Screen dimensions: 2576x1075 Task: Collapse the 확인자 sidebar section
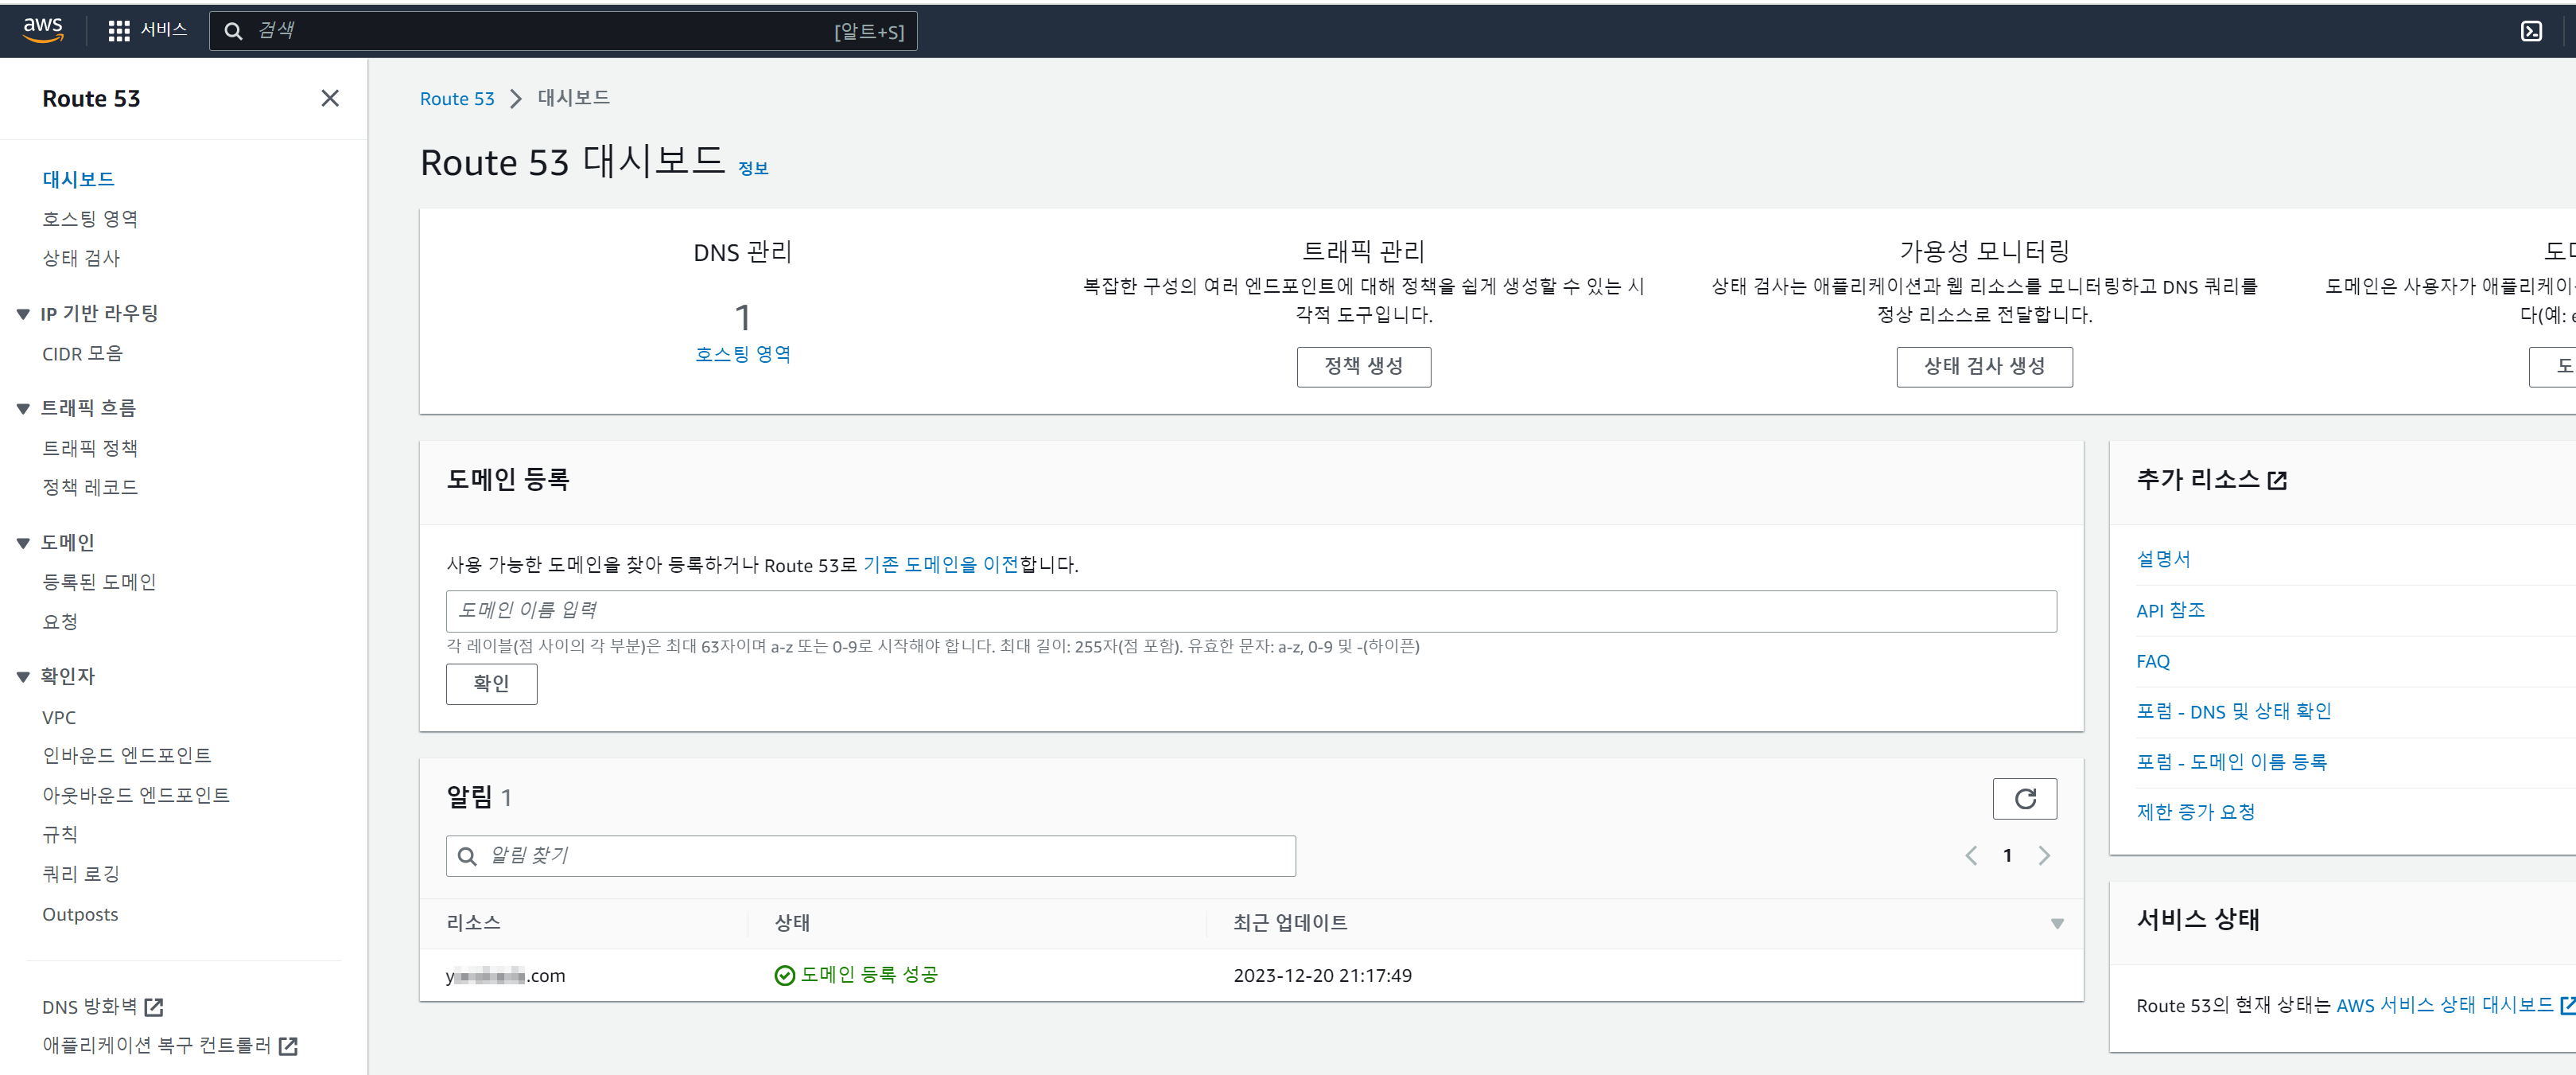point(23,676)
